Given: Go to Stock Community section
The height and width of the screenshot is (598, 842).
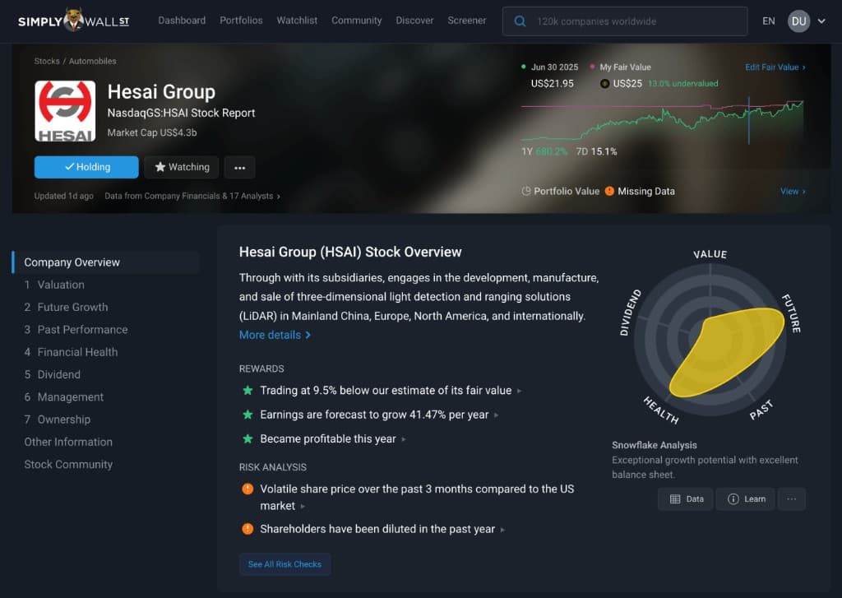Looking at the screenshot, I should (x=68, y=465).
